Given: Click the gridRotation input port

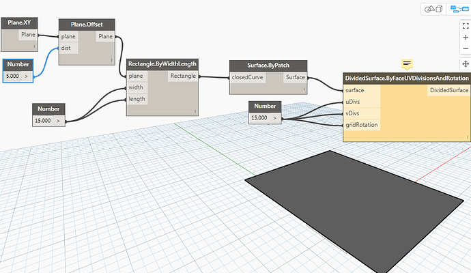Looking at the screenshot, I should tap(362, 125).
